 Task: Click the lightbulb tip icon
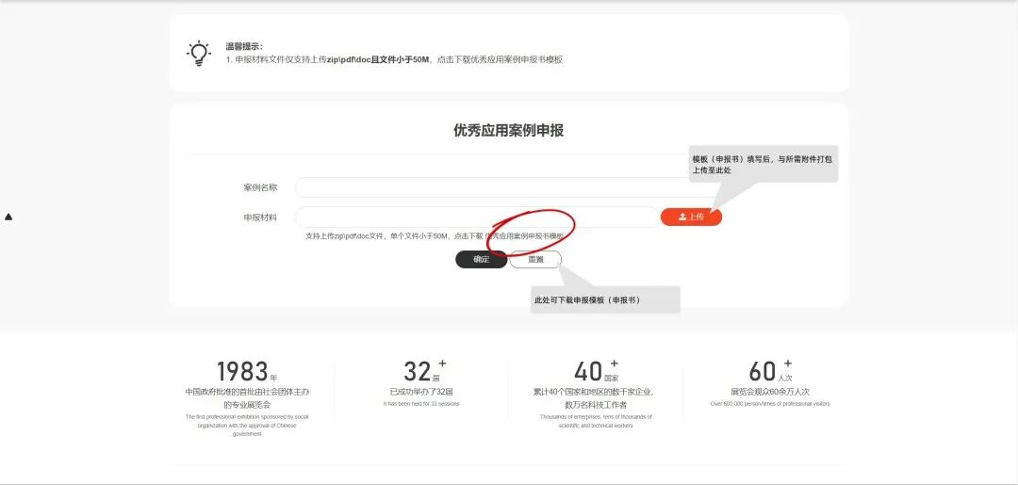(x=199, y=53)
